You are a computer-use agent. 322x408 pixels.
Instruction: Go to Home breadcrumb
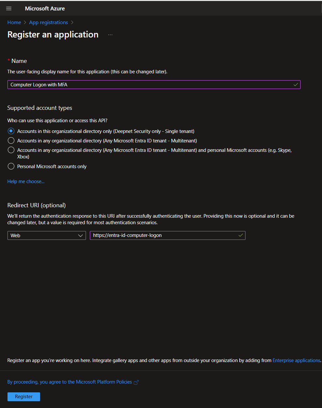(14, 22)
